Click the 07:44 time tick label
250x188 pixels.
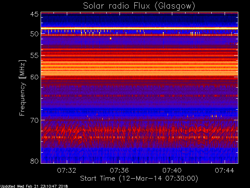(x=225, y=170)
